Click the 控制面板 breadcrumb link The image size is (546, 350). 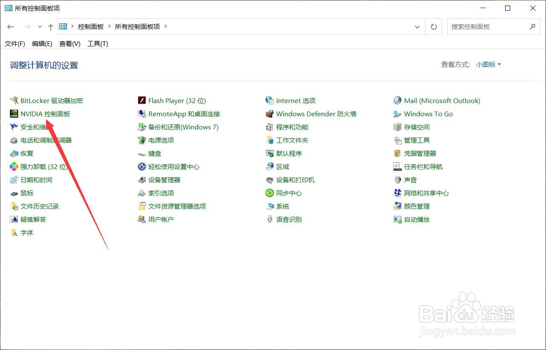click(x=91, y=26)
